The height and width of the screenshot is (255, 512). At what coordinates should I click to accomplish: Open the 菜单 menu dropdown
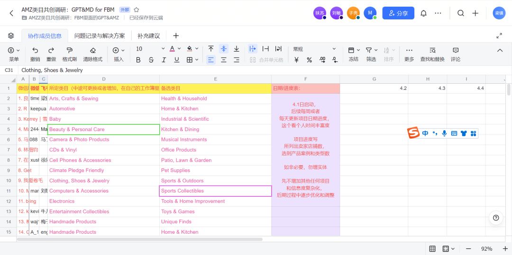(x=14, y=54)
